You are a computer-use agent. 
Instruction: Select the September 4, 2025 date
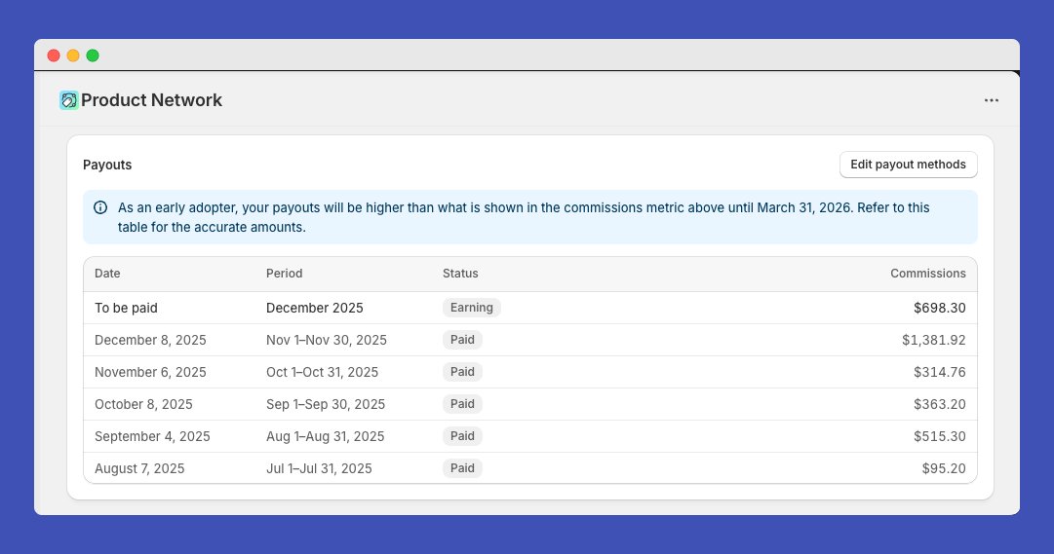pyautogui.click(x=152, y=437)
